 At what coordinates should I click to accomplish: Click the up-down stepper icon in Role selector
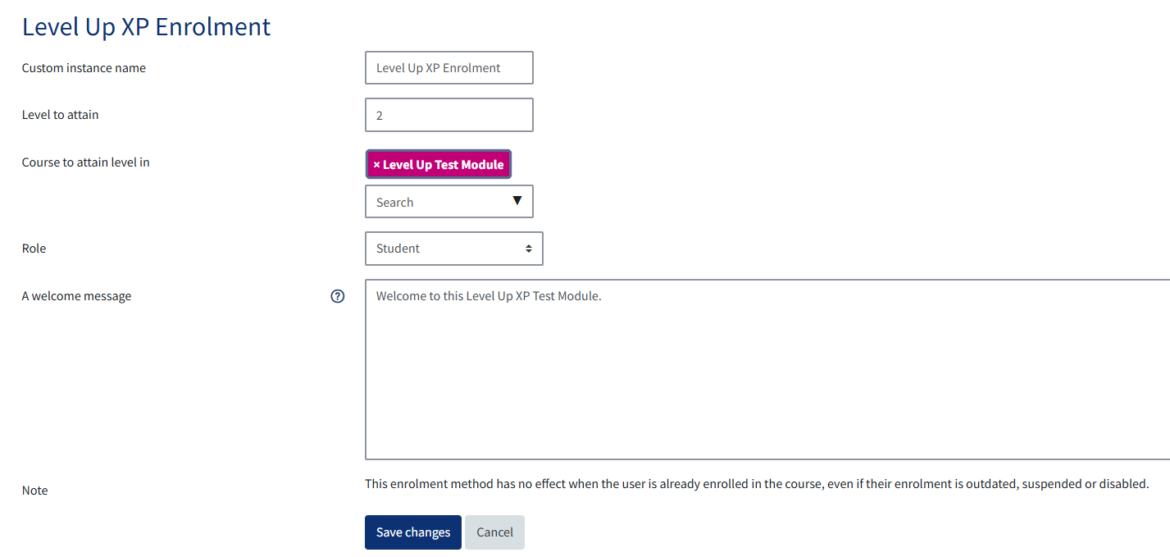[530, 249]
